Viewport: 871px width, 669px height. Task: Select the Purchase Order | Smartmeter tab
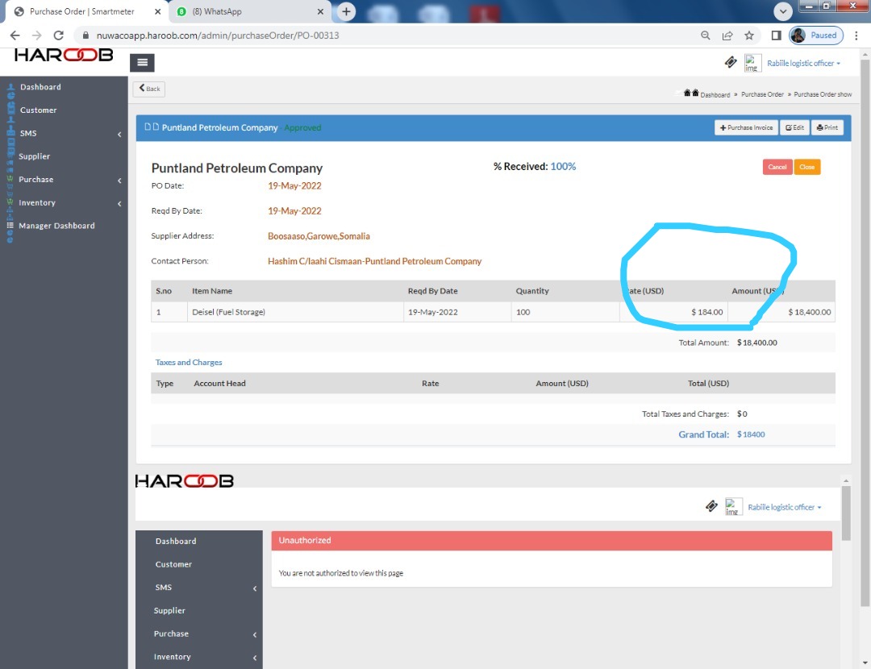pos(82,11)
